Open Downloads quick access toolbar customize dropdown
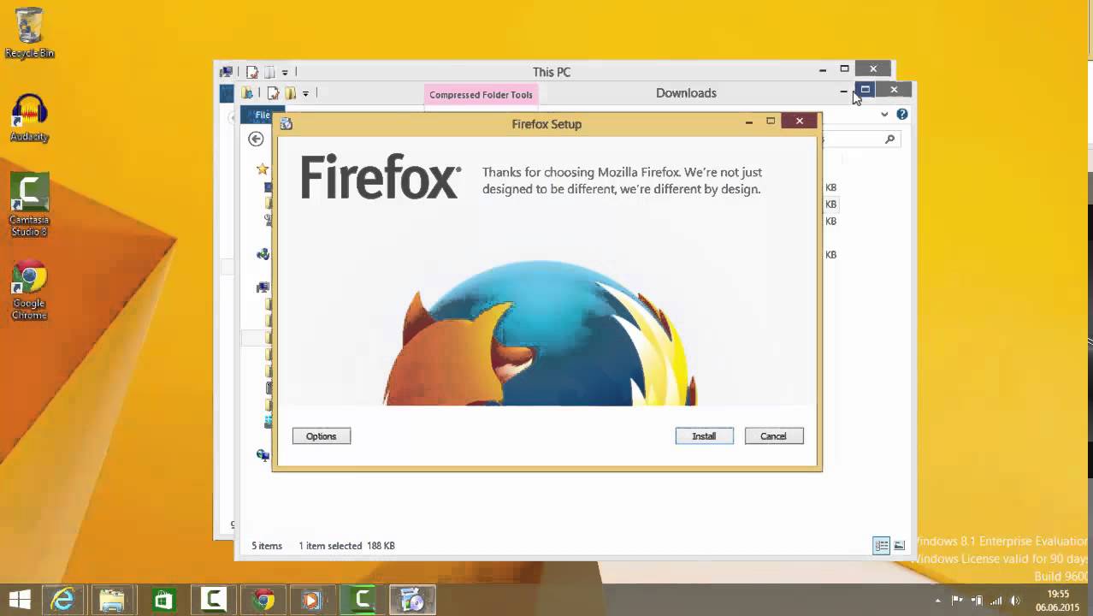Image resolution: width=1093 pixels, height=616 pixels. (305, 93)
